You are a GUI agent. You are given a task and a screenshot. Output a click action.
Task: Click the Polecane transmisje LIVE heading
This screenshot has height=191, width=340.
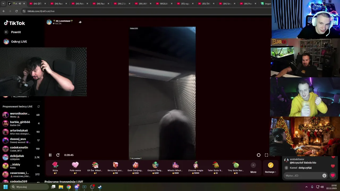pos(64,182)
